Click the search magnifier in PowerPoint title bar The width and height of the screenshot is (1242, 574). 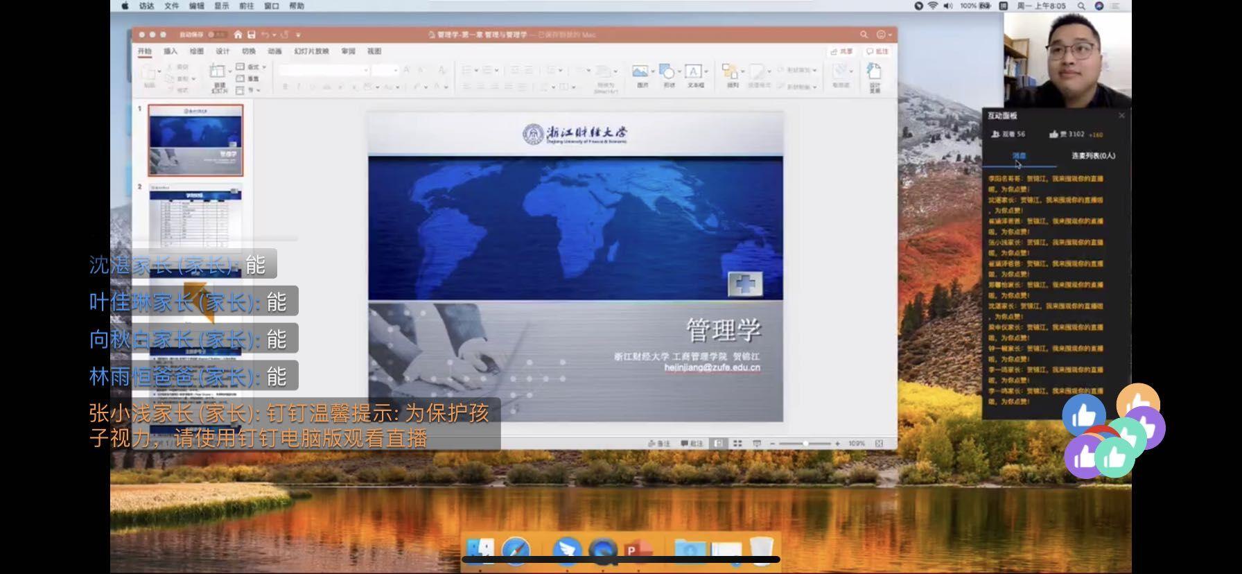point(864,35)
